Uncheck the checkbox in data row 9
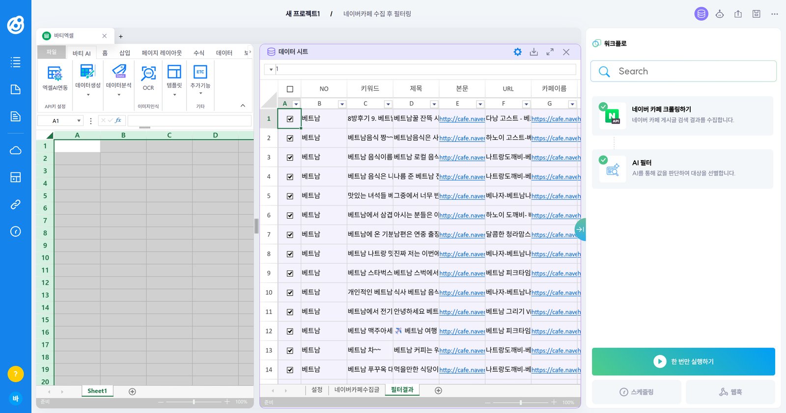This screenshot has width=786, height=413. pyautogui.click(x=290, y=273)
